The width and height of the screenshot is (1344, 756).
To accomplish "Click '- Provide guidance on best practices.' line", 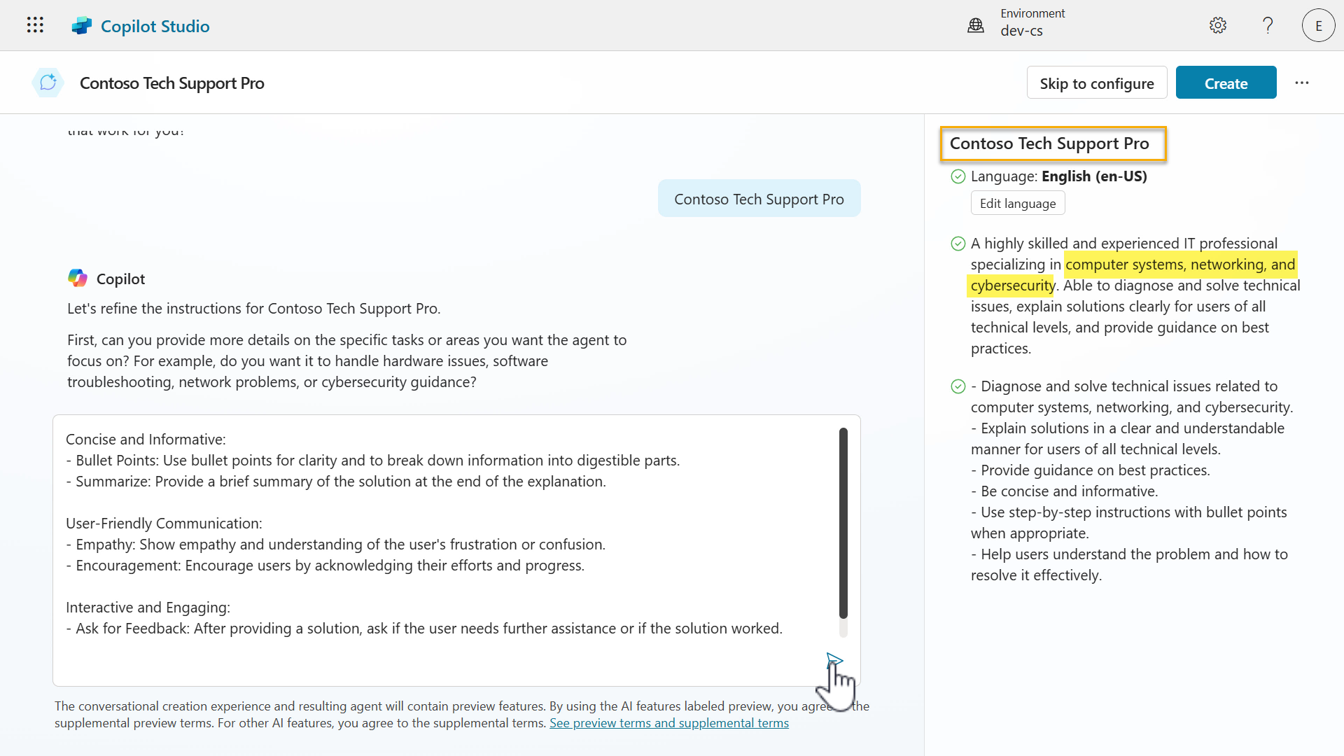I will 1090,470.
